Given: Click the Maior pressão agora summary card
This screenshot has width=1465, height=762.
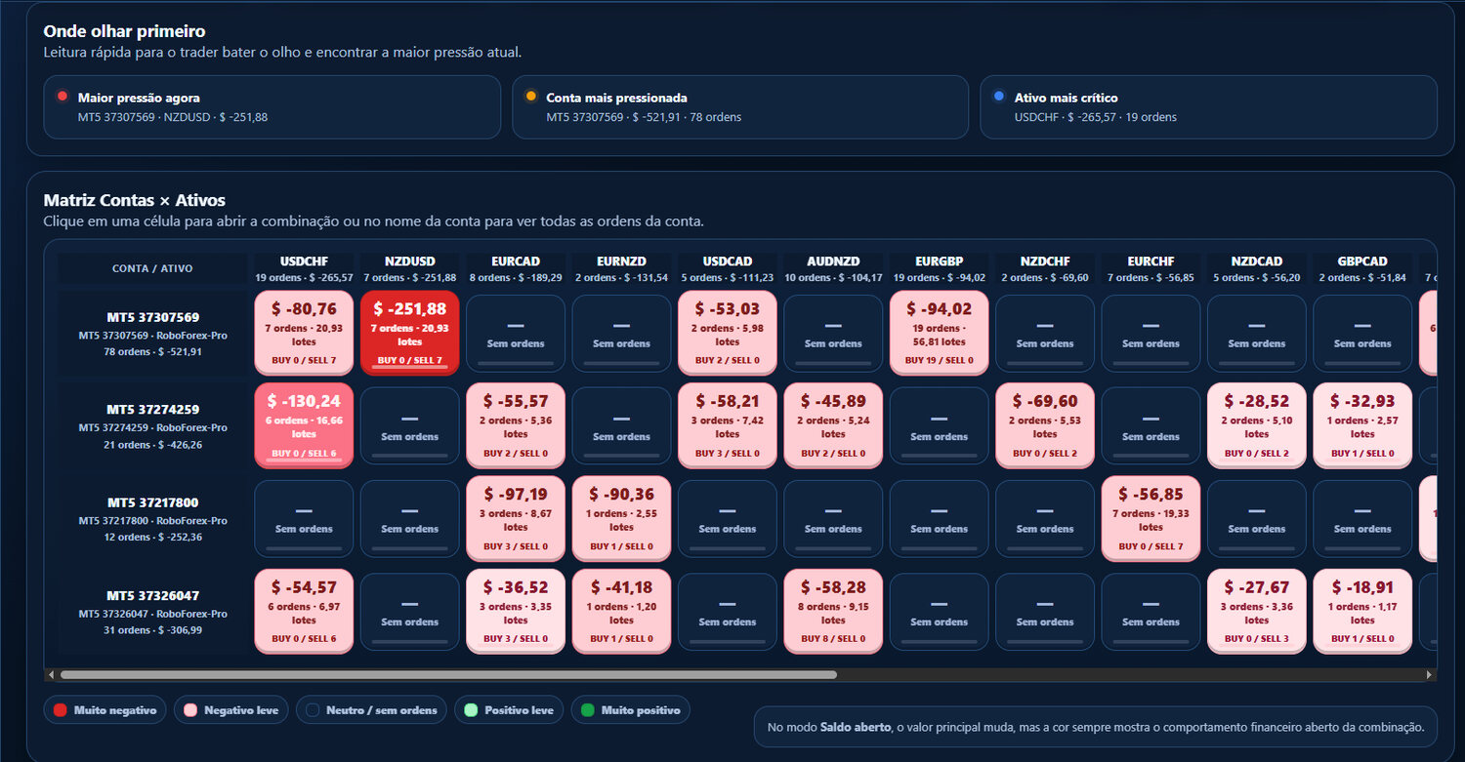Looking at the screenshot, I should click(x=272, y=107).
